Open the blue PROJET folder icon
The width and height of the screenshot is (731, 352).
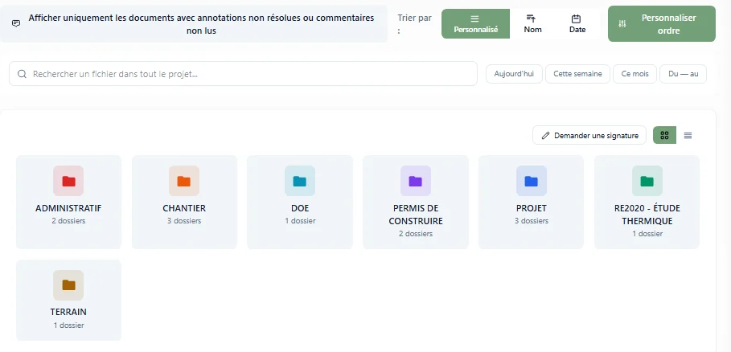(x=531, y=181)
